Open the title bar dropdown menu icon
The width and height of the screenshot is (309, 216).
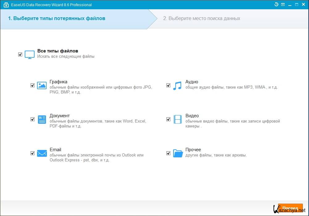(x=283, y=5)
